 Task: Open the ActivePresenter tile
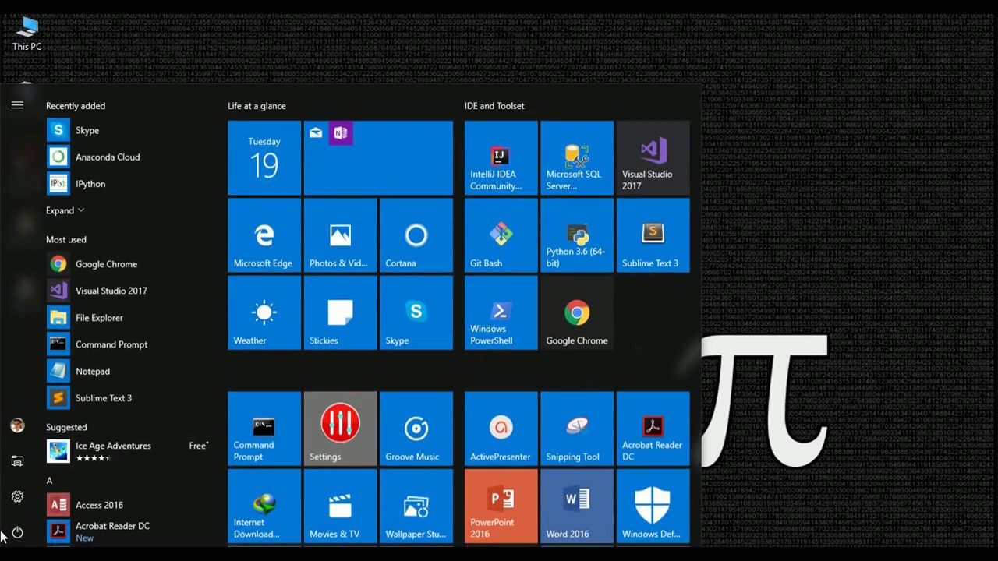[x=501, y=429]
